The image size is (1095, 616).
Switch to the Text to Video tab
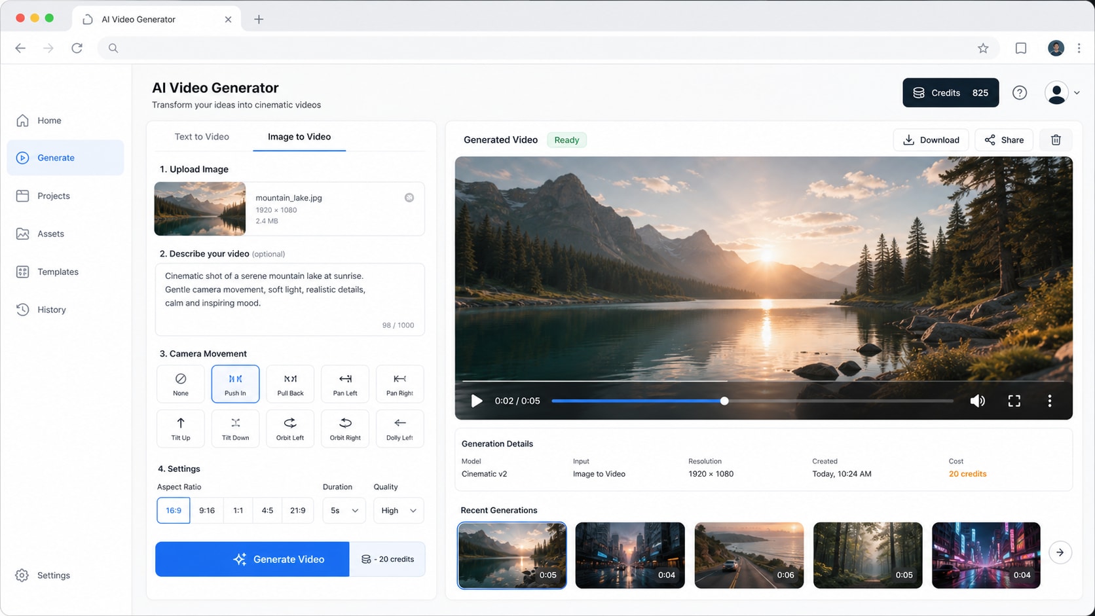click(x=202, y=137)
